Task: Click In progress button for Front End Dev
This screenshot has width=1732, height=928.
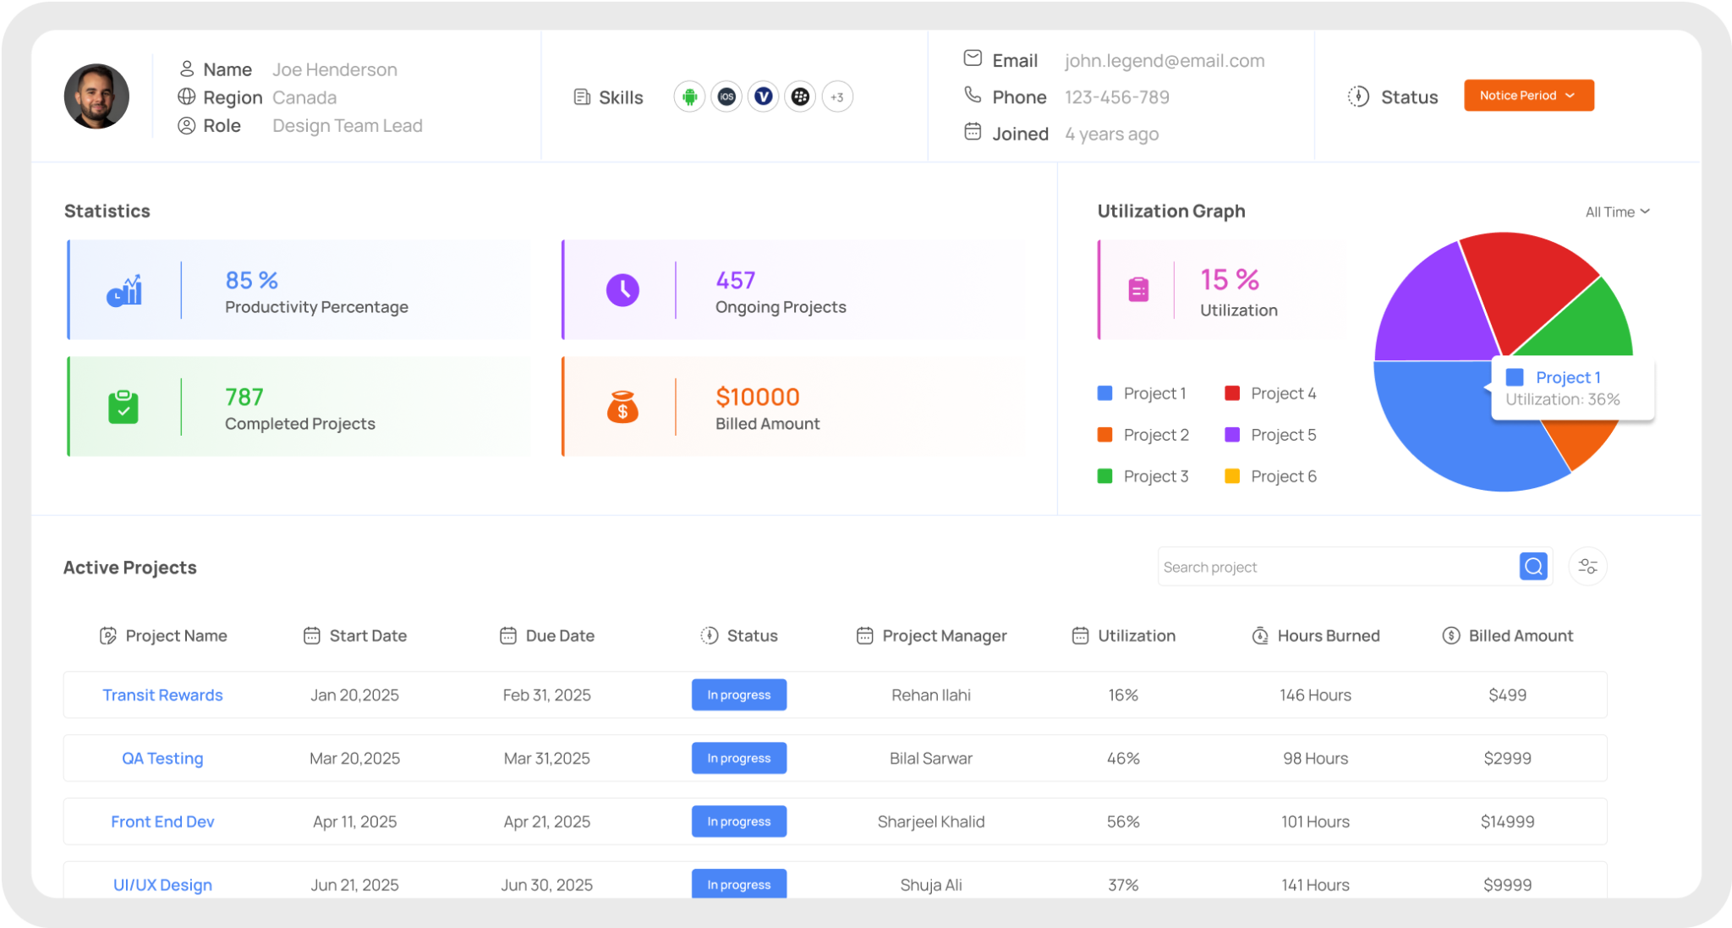Action: tap(738, 821)
